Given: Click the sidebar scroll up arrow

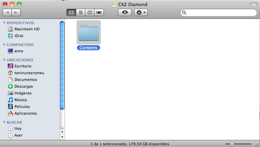Looking at the screenshot, I should tap(62, 132).
